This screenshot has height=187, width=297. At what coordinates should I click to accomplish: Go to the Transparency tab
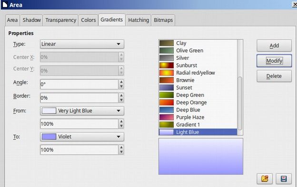click(60, 20)
